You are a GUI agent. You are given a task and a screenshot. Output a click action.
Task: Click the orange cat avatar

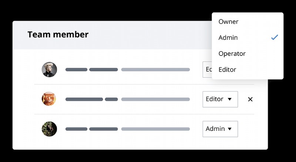(49, 99)
